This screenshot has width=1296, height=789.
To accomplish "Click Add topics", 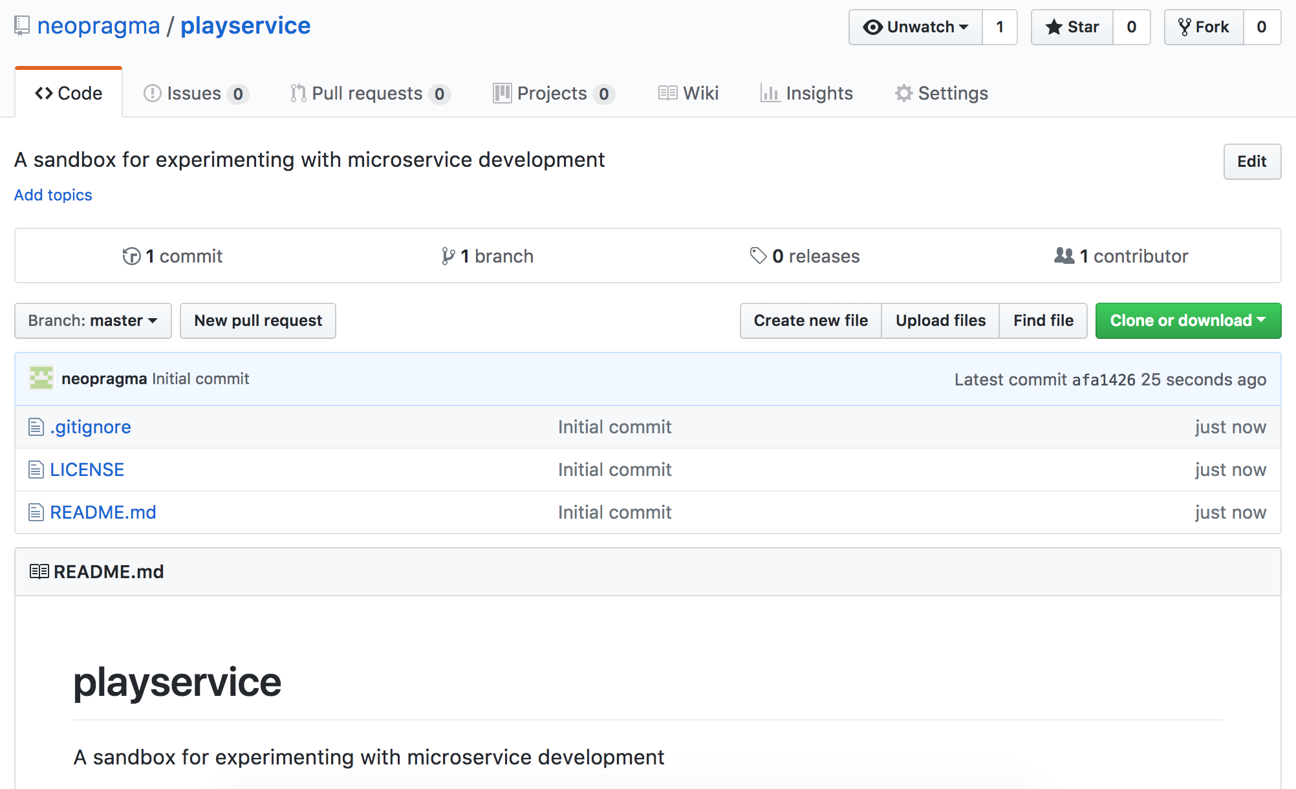I will (x=53, y=195).
